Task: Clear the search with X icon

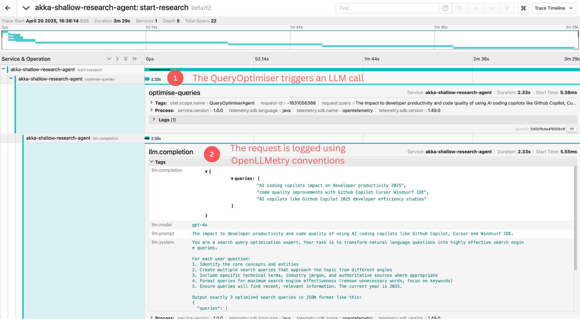Action: click(507, 8)
